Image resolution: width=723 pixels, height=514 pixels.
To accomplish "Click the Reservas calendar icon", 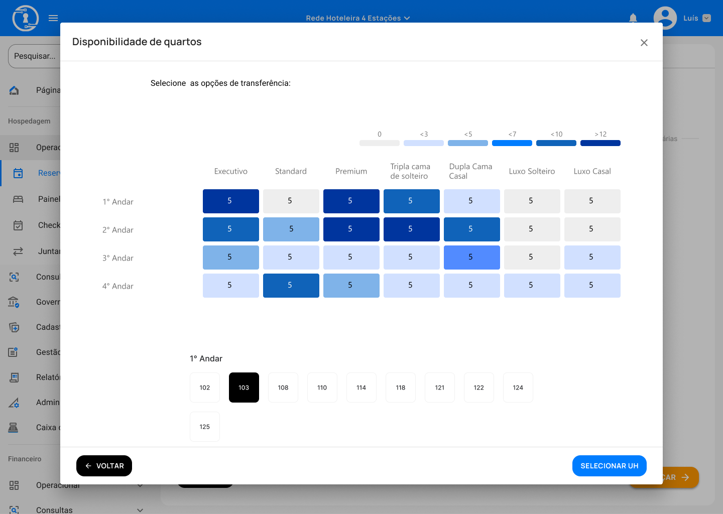I will [x=18, y=173].
